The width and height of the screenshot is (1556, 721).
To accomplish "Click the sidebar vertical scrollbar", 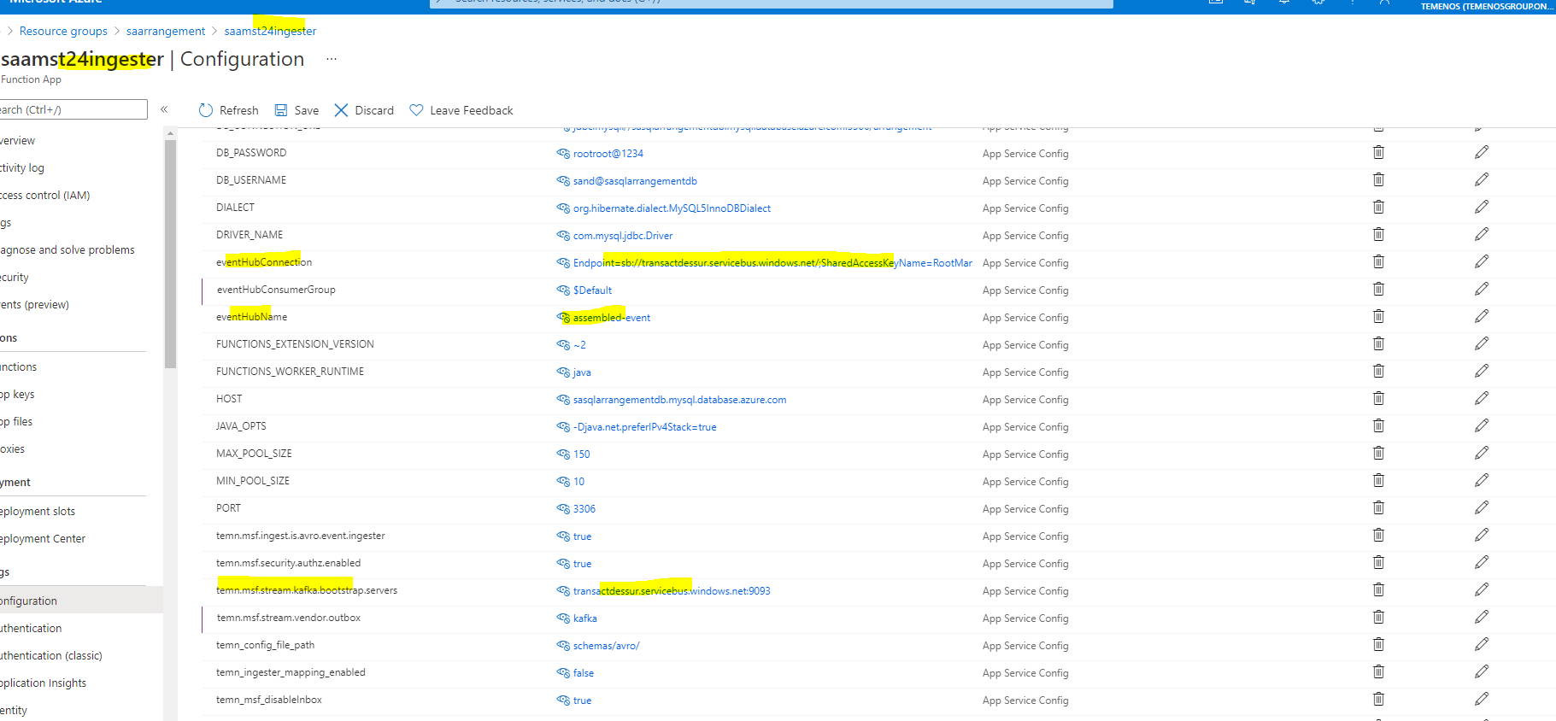I will pyautogui.click(x=170, y=256).
